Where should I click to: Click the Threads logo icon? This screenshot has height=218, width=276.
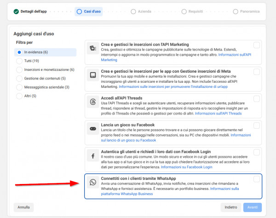coord(93,102)
